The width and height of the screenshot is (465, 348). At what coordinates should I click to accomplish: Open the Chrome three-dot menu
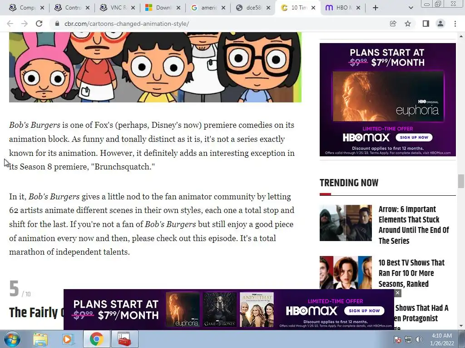[455, 24]
